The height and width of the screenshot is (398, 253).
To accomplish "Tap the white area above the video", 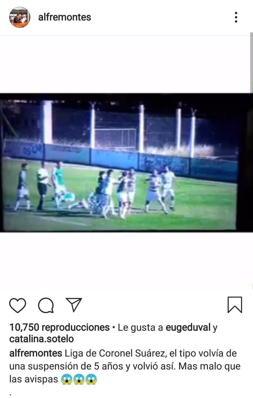I will click(124, 64).
